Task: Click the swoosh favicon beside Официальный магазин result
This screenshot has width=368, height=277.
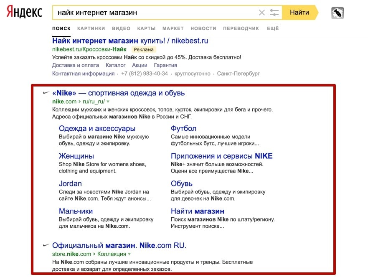Action: point(46,245)
